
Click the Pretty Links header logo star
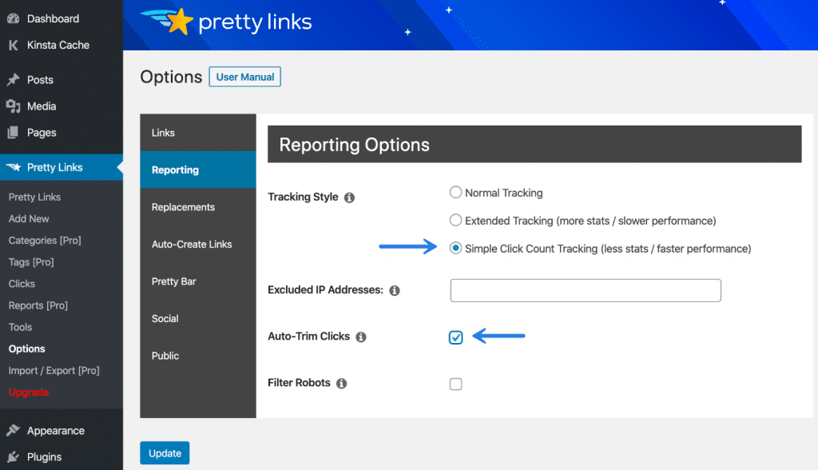[x=180, y=22]
